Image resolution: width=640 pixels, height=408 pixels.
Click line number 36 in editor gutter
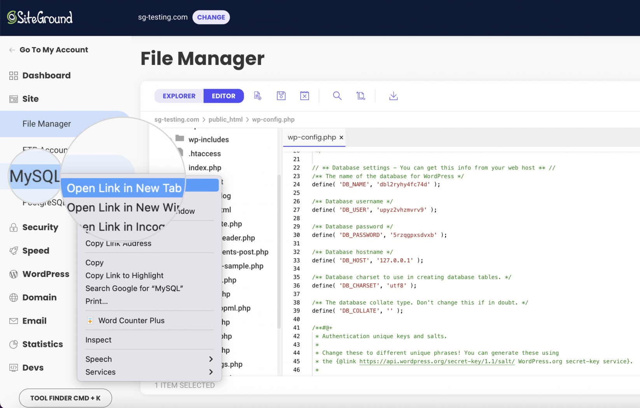click(296, 285)
